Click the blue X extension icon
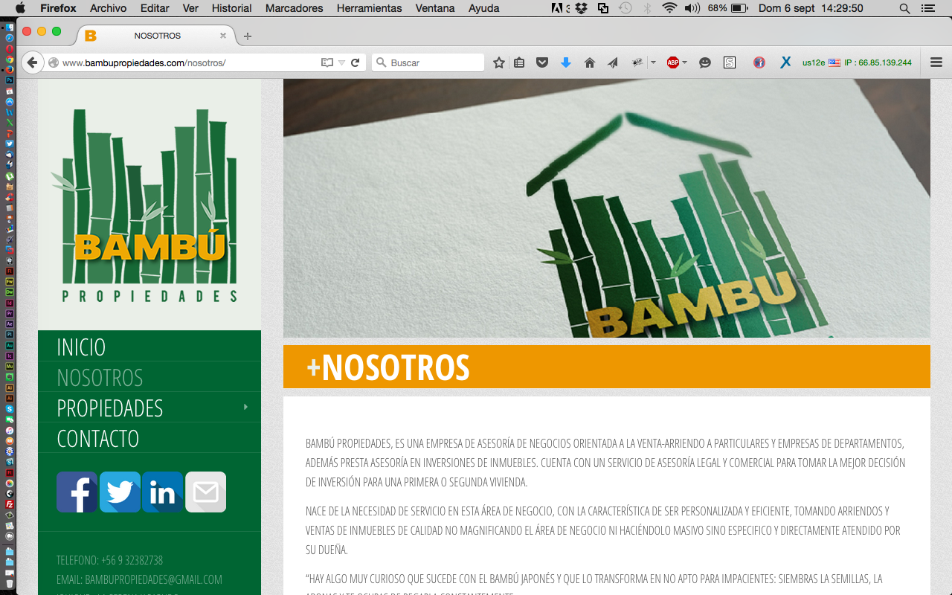The image size is (952, 595). pyautogui.click(x=785, y=62)
